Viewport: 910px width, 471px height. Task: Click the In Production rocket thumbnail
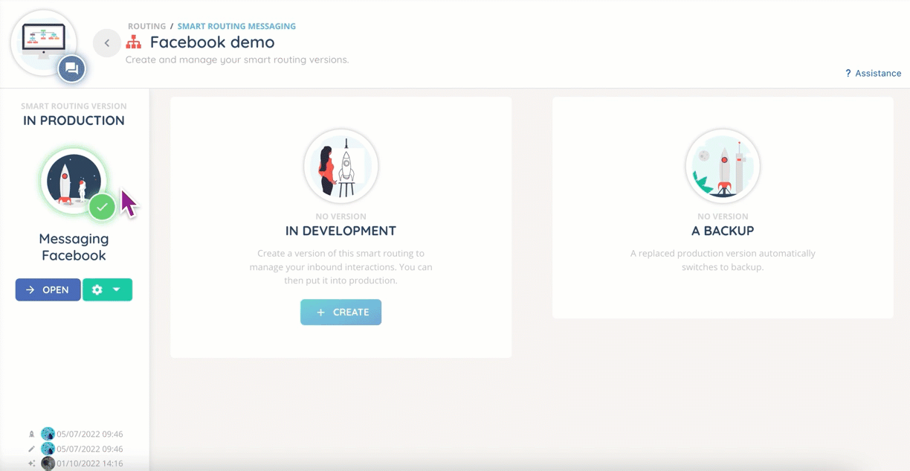pyautogui.click(x=72, y=181)
